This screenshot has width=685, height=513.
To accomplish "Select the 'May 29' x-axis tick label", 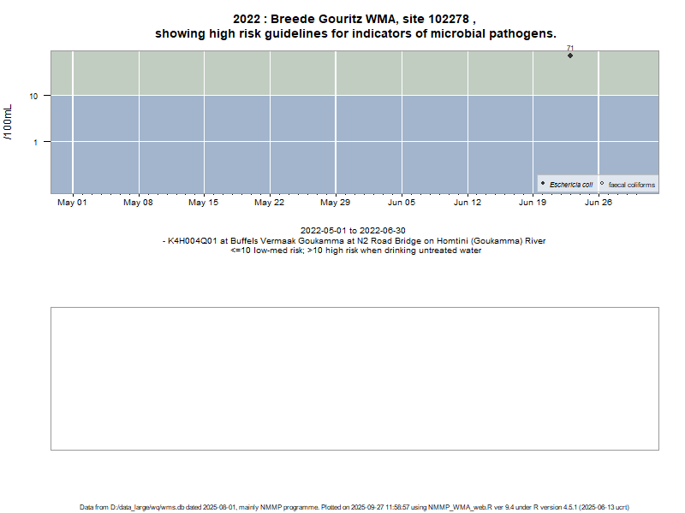I will point(336,203).
